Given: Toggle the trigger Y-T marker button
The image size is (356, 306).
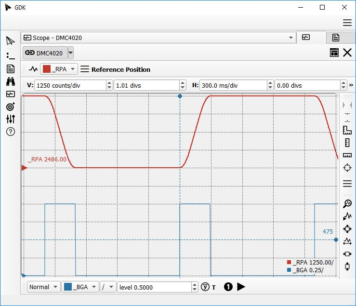Looking at the screenshot, I should pyautogui.click(x=208, y=287).
